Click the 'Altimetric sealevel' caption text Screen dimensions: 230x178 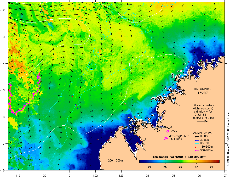point(204,105)
